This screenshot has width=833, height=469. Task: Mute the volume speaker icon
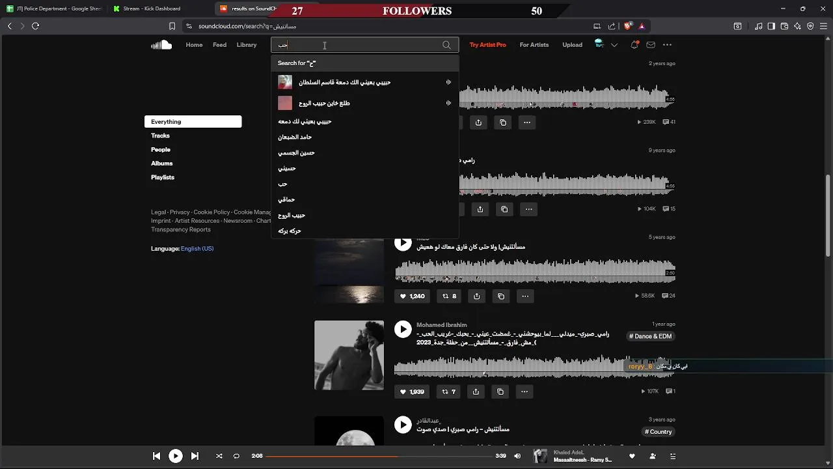[517, 456]
